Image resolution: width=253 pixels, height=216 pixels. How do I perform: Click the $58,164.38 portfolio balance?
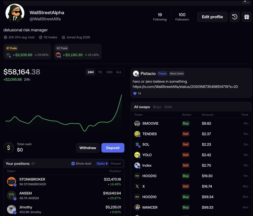tap(22, 72)
